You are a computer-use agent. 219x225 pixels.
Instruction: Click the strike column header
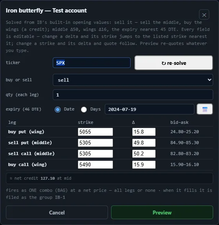(x=86, y=122)
